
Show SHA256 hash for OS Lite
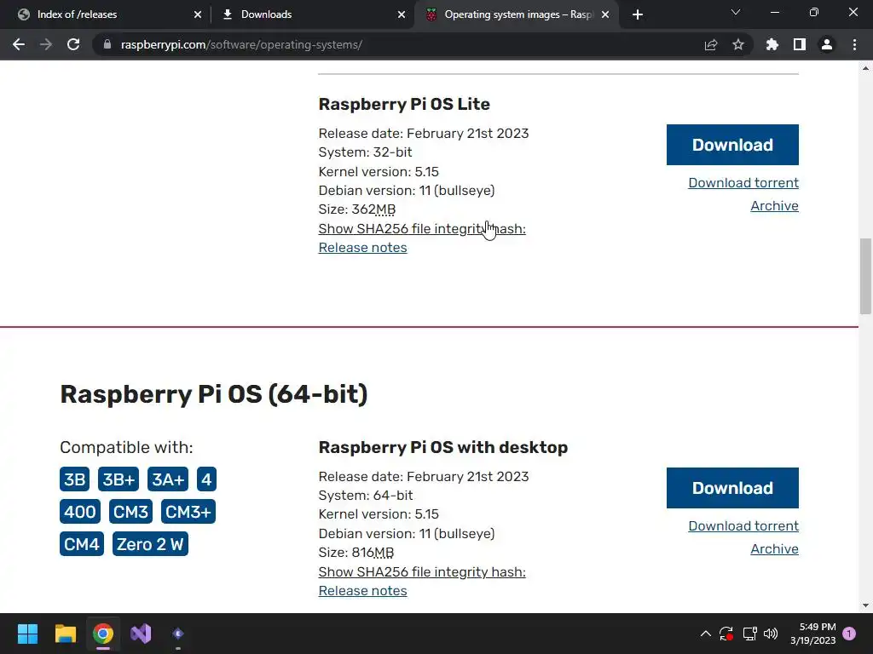(422, 228)
